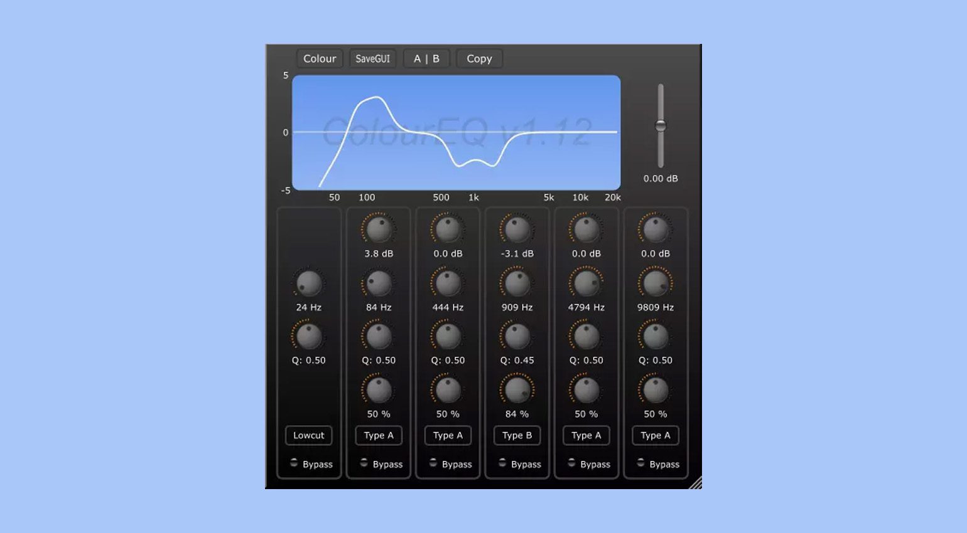Toggle Bypass on the Lowcut band

(293, 463)
